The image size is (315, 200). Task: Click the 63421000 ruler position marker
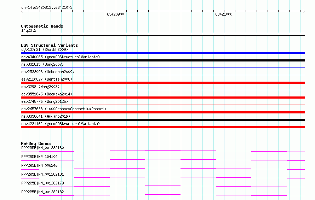coord(224,14)
